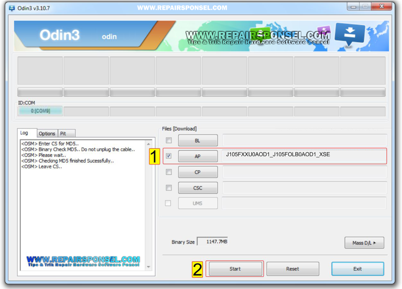Screen dimensions: 402x289
Task: Click the CSC file browse button
Action: click(198, 188)
